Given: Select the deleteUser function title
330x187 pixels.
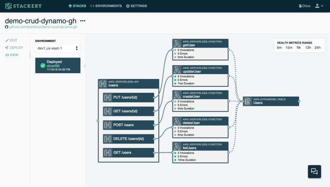Looking at the screenshot, I should click(191, 123).
